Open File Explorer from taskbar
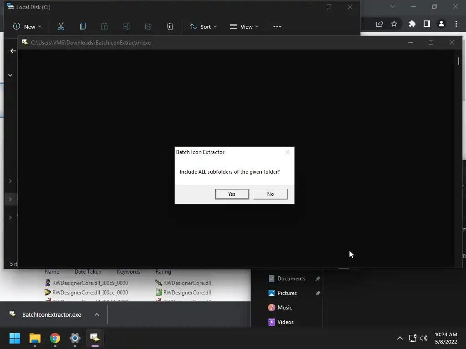 35,338
